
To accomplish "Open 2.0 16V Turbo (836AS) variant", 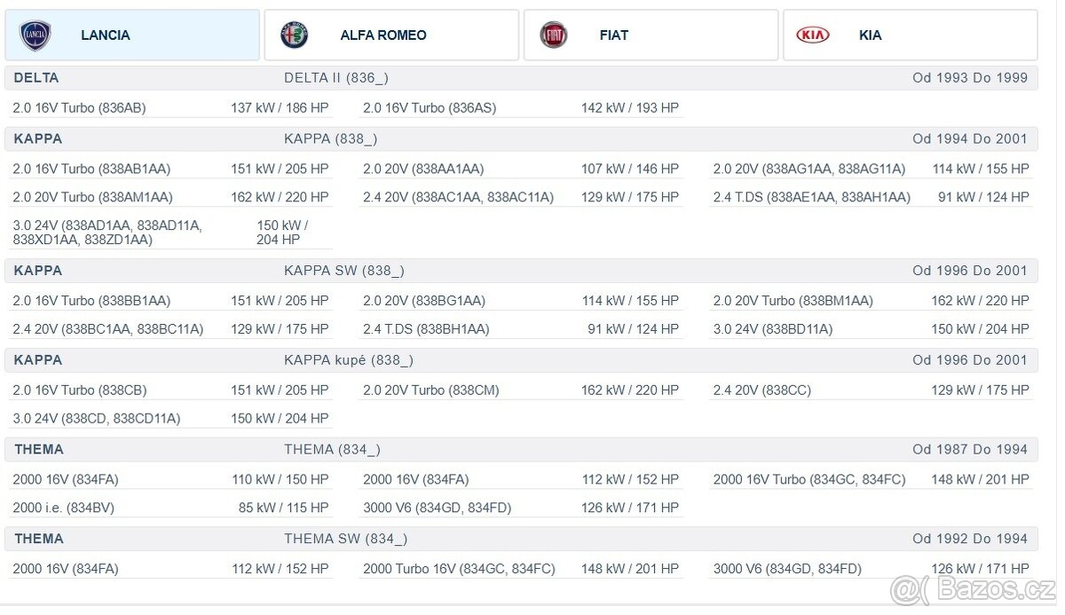I will [430, 108].
